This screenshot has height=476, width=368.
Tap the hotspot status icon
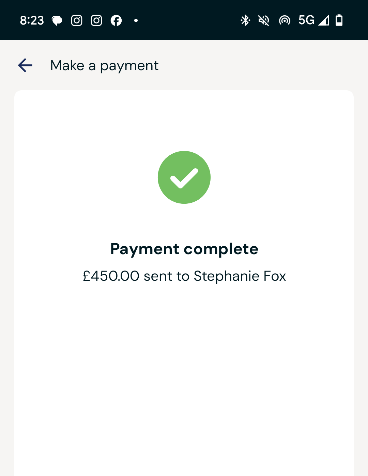coord(285,20)
